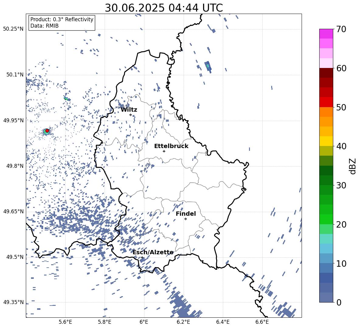
Task: Click the Data: RMIB label
Action: [44, 26]
